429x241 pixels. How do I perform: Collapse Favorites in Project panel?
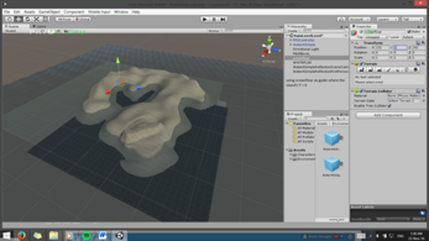(x=287, y=124)
